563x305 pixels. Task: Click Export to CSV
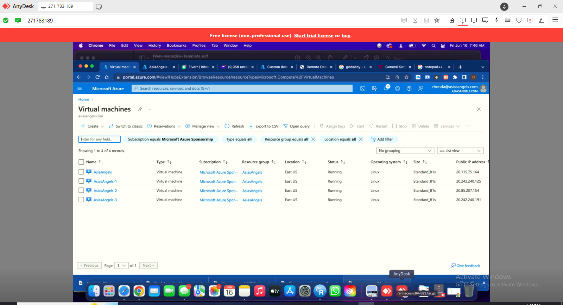click(264, 126)
